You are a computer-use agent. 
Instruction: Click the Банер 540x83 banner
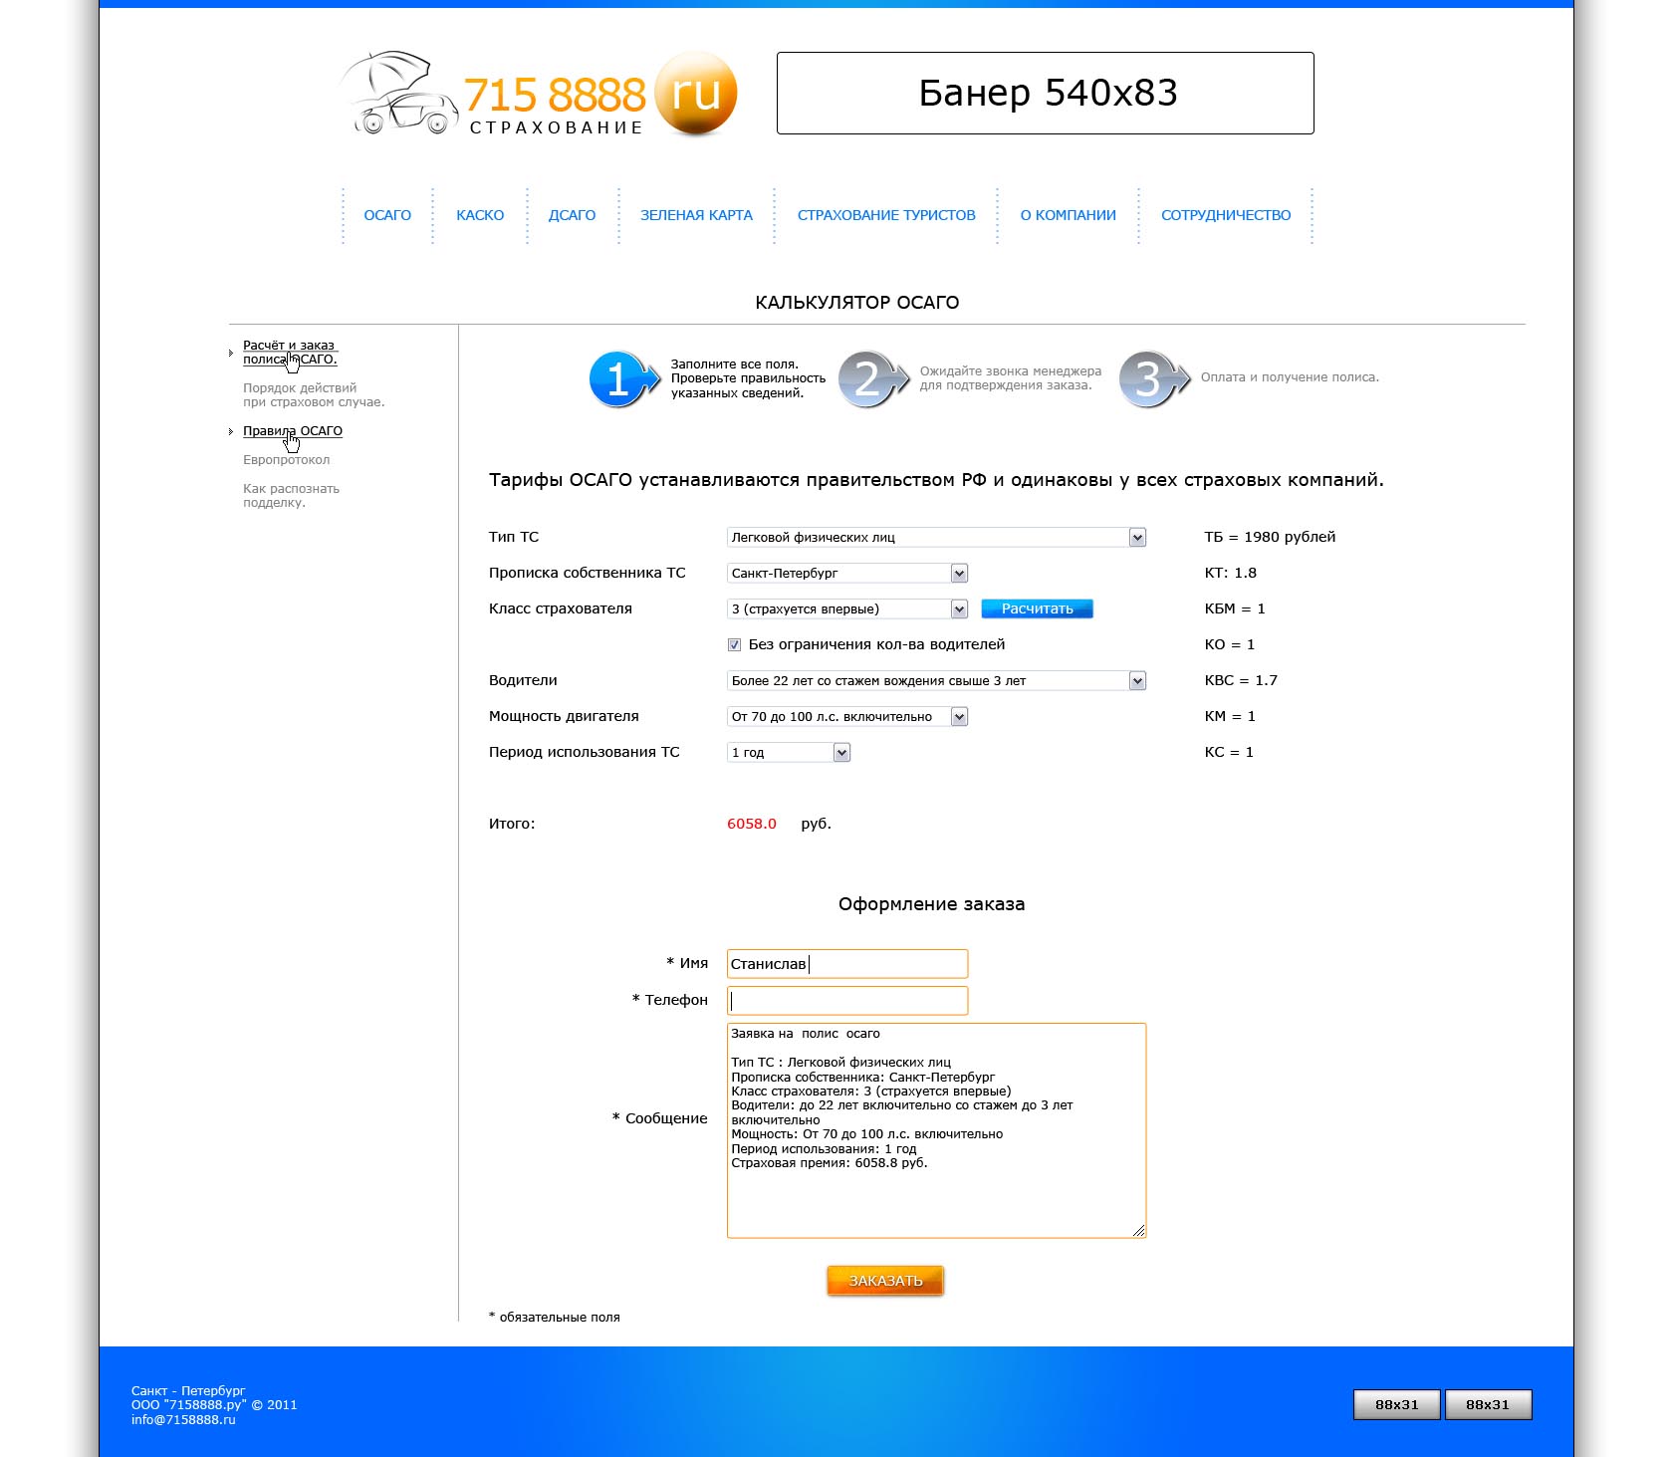[x=1046, y=93]
